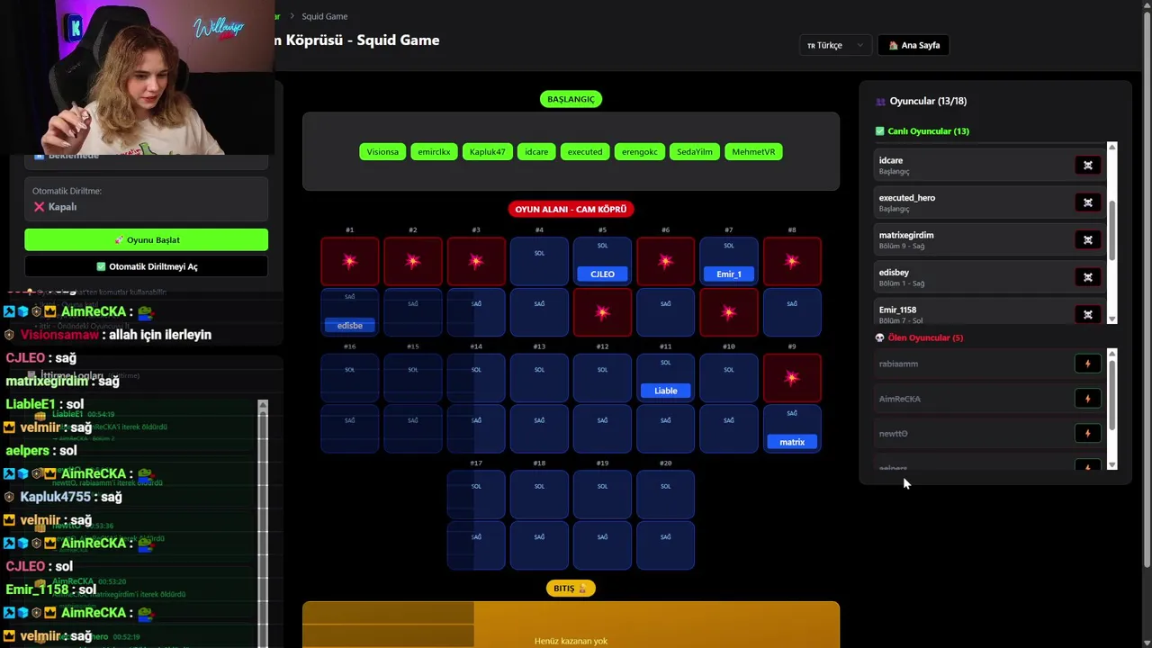Go to Ana Sayfa home page
Viewport: 1152px width, 648px height.
point(913,45)
